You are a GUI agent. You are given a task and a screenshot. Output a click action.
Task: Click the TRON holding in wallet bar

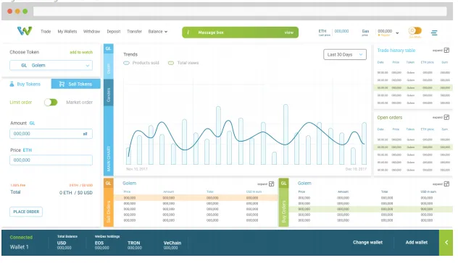click(134, 245)
